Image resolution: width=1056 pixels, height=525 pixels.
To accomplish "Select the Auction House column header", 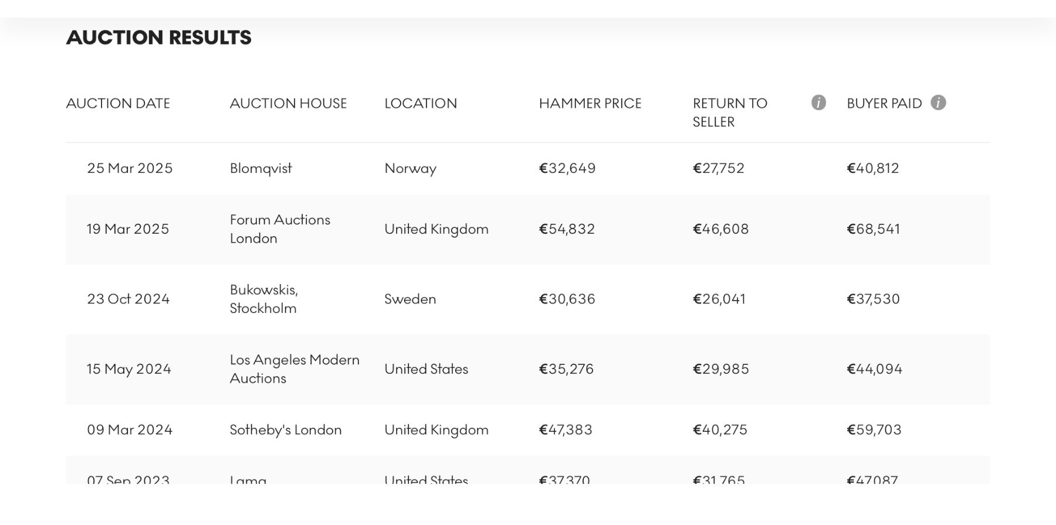I will point(288,103).
